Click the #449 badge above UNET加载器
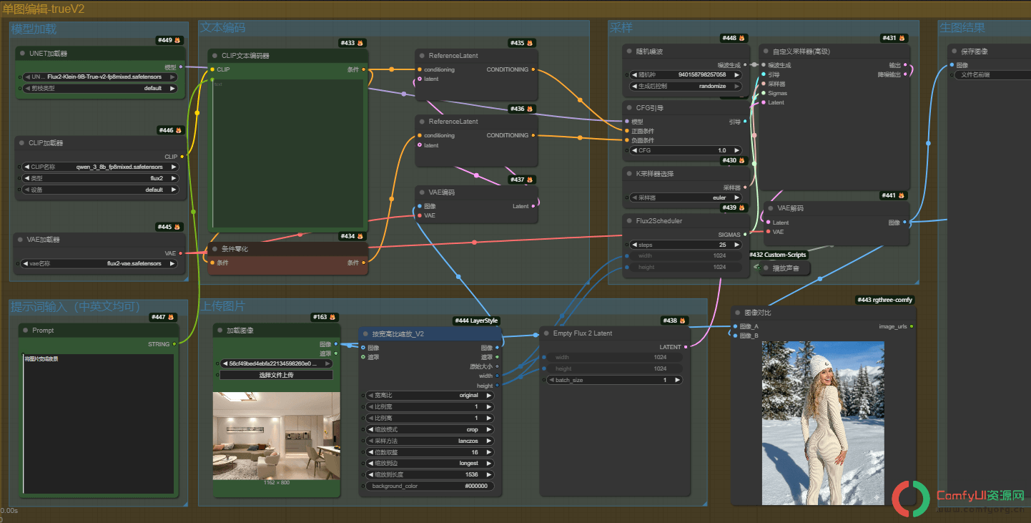 pyautogui.click(x=169, y=40)
